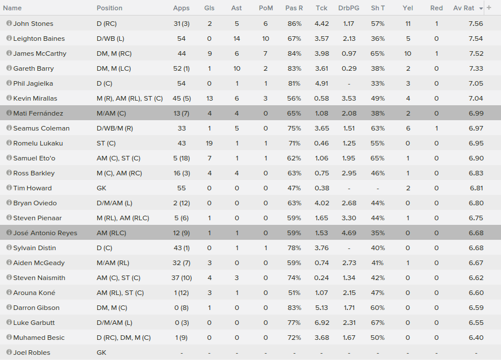Open Ross Barkley's player name link
The width and height of the screenshot is (501, 360).
pos(34,173)
